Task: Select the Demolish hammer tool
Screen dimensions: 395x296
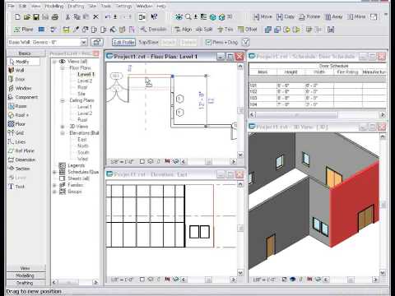Action: click(x=153, y=30)
